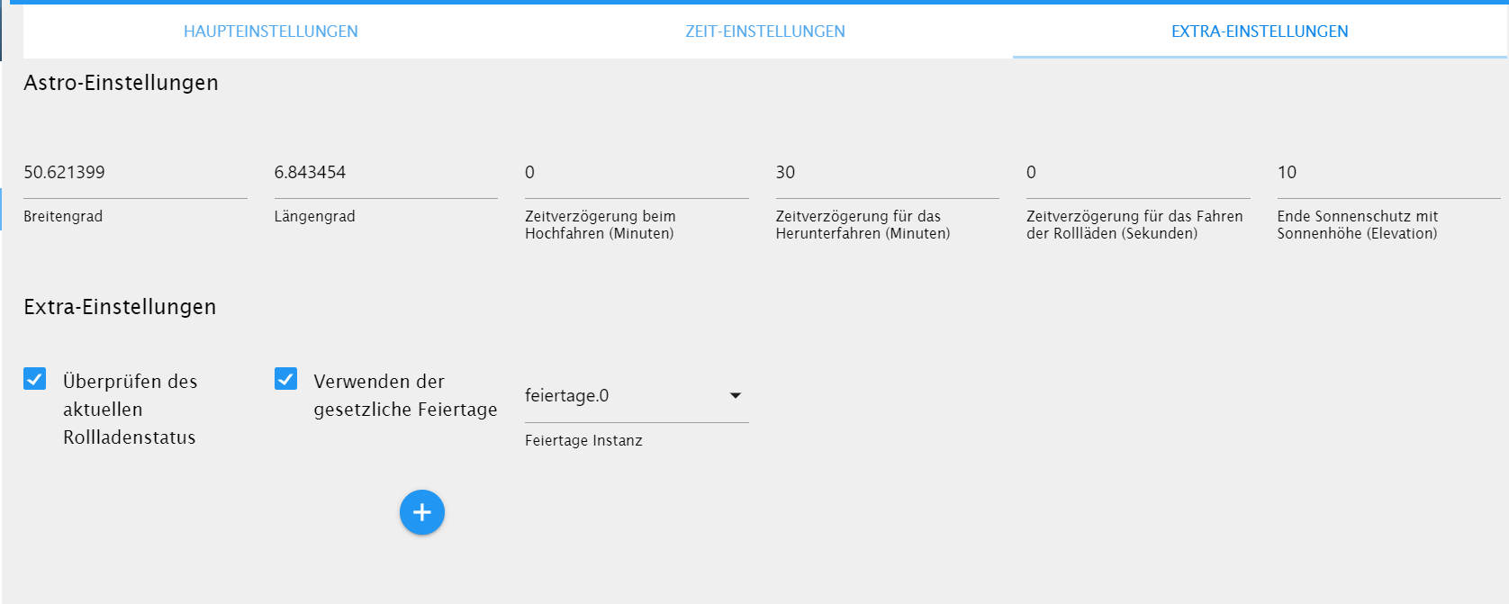Image resolution: width=1509 pixels, height=604 pixels.
Task: Click the Verwenden der gesetzliche Feiertage label
Action: point(405,395)
